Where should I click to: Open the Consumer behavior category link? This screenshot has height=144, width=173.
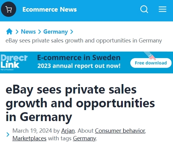pos(120,131)
